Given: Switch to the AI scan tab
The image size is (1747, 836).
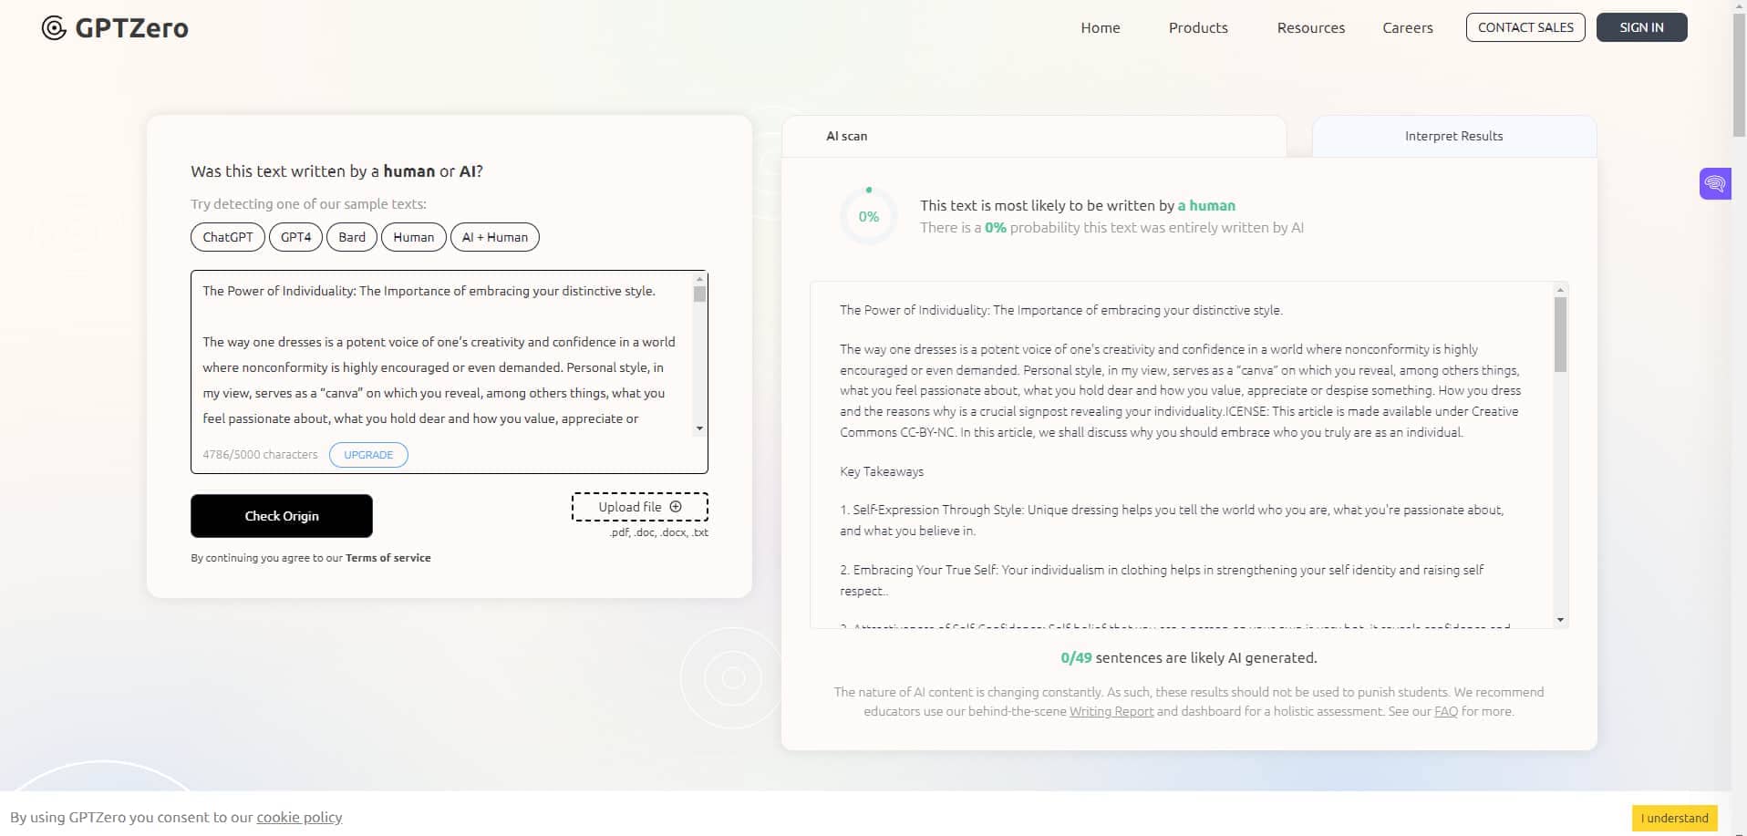Looking at the screenshot, I should click(846, 136).
